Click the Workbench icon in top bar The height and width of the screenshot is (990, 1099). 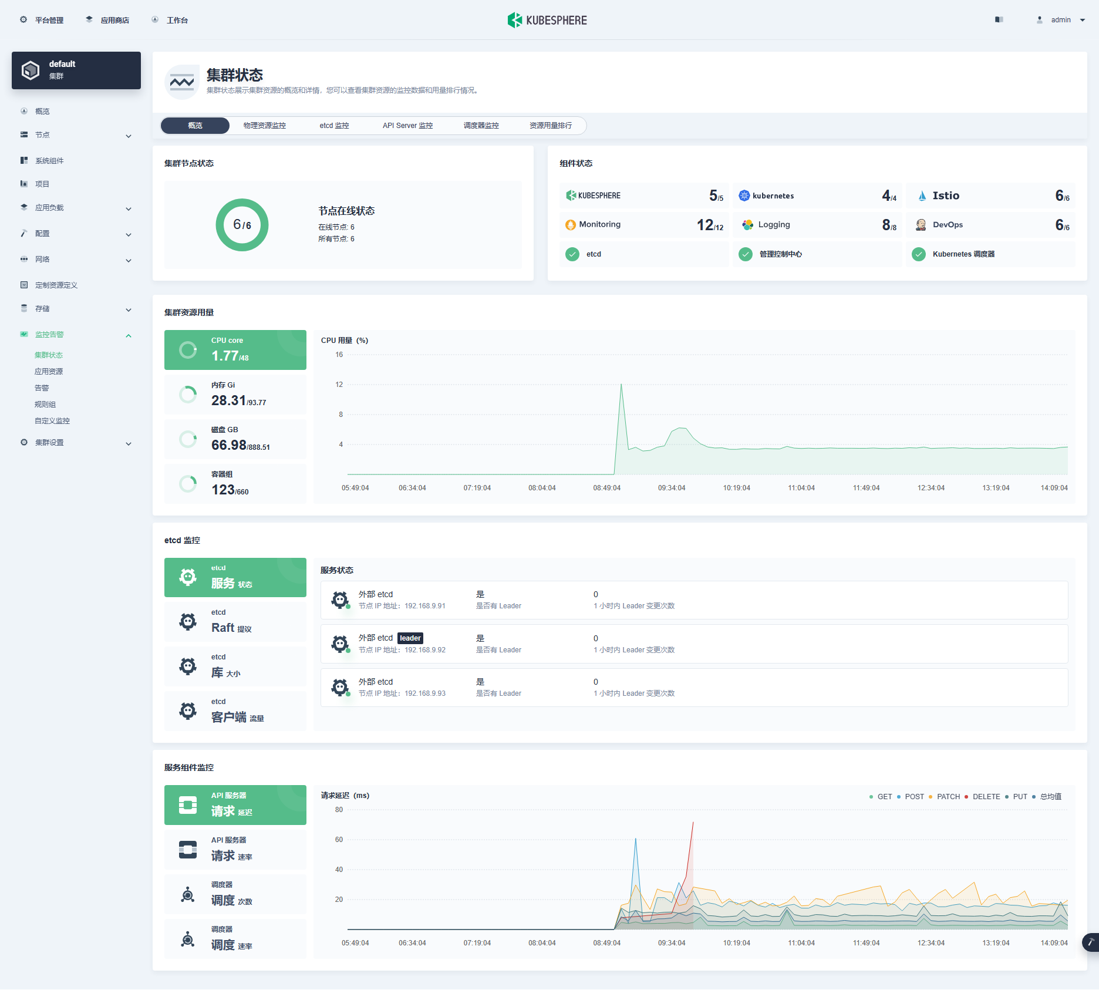pyautogui.click(x=155, y=20)
